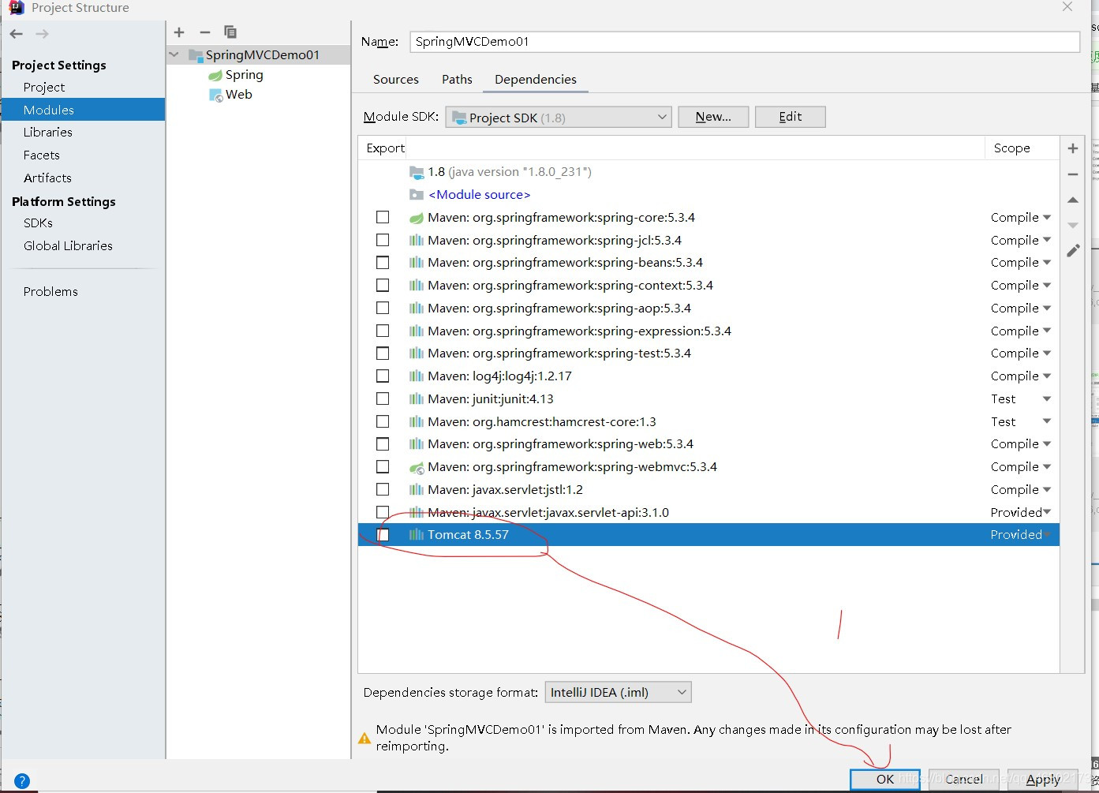Click the Tomcat 8.5.57 library icon
Viewport: 1099px width, 793px height.
coord(417,535)
